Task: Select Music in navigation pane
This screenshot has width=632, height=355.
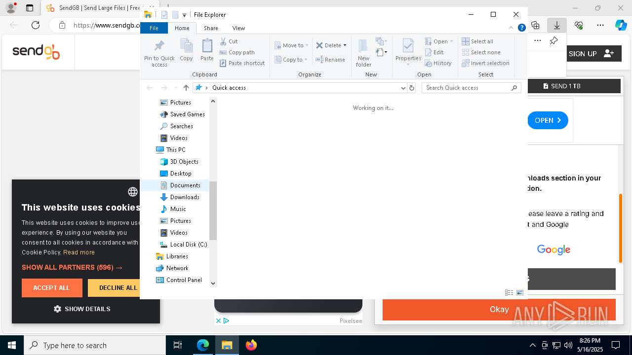Action: tap(178, 209)
